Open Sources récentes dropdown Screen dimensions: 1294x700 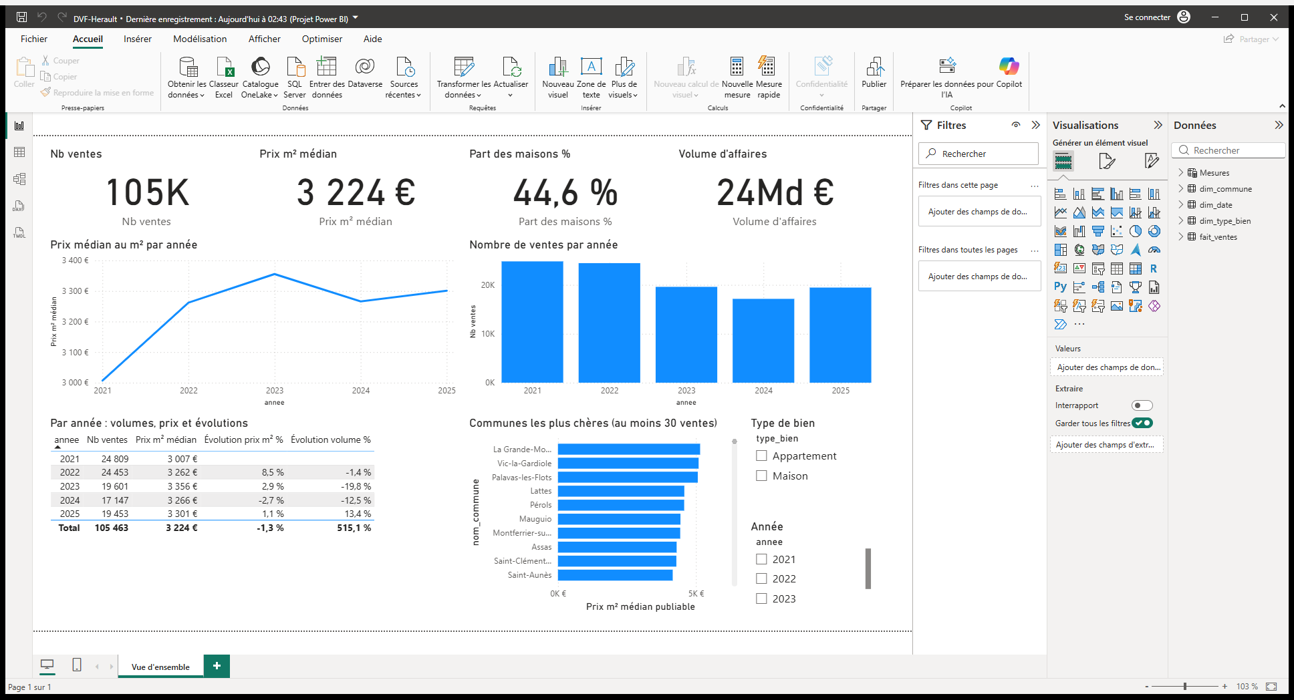(x=404, y=90)
